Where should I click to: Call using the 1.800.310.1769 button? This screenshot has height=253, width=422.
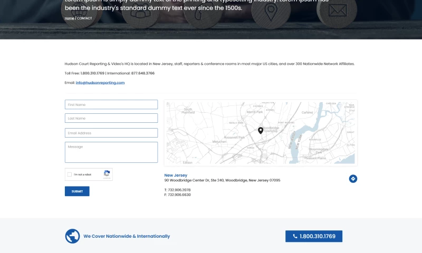(x=314, y=236)
